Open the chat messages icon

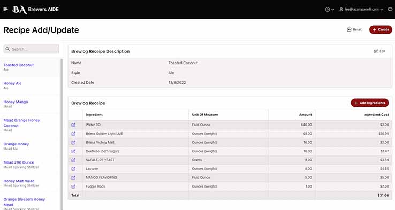(x=390, y=9)
